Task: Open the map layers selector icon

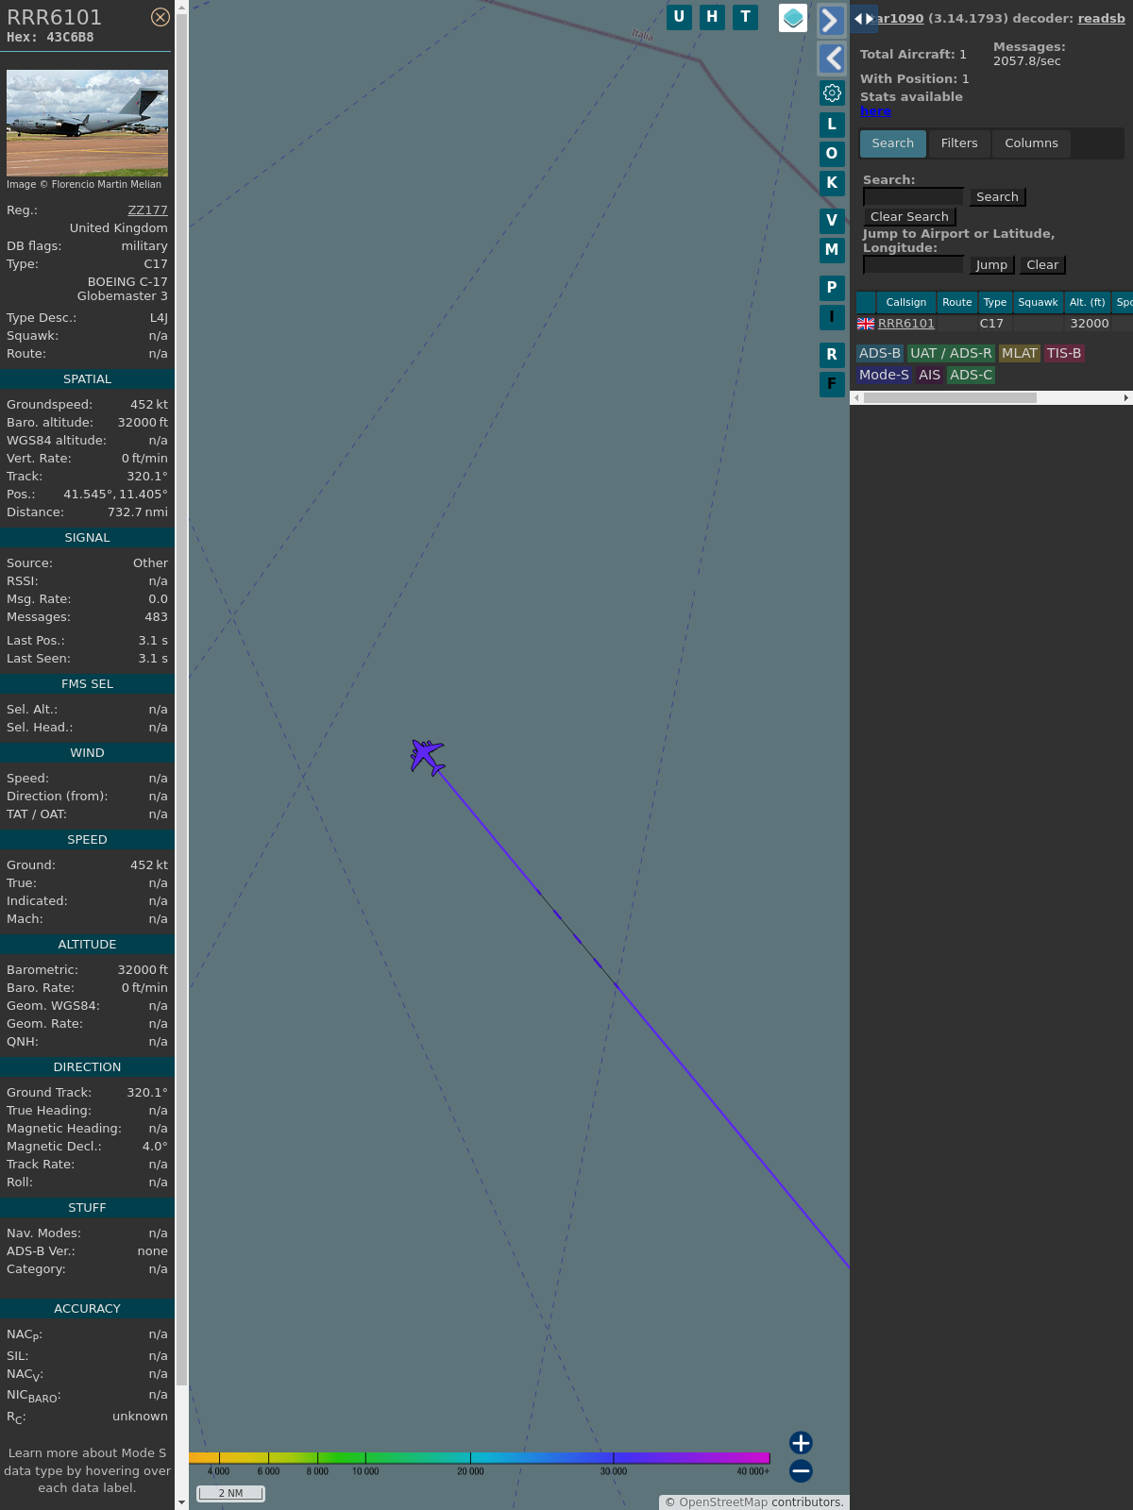Action: (x=793, y=18)
